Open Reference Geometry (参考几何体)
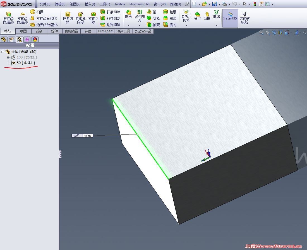The height and width of the screenshot is (250, 307). click(x=186, y=16)
